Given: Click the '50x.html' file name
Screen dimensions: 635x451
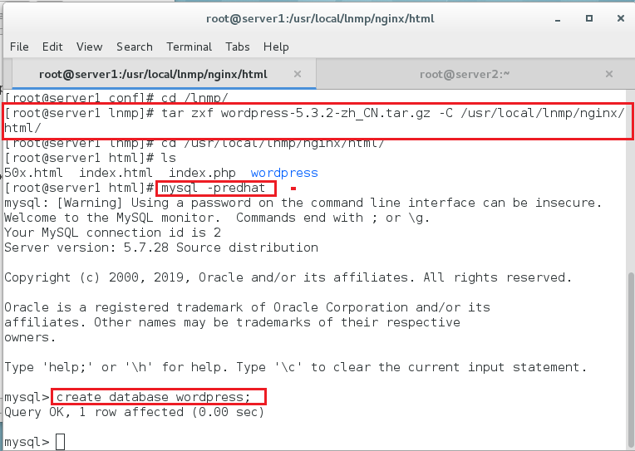Looking at the screenshot, I should (33, 173).
